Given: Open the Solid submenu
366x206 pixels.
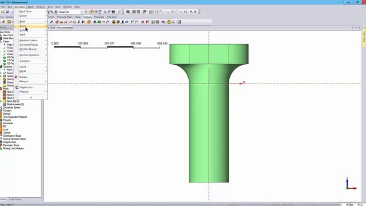Looking at the screenshot, I should pyautogui.click(x=31, y=34).
